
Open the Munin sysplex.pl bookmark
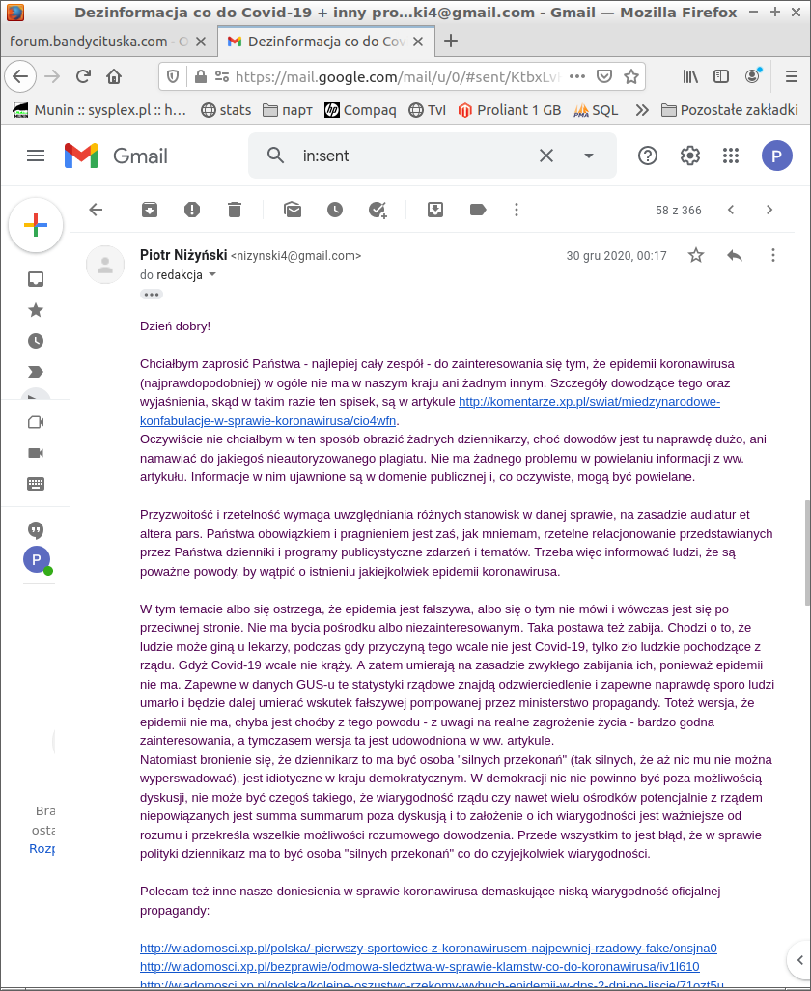pos(99,110)
